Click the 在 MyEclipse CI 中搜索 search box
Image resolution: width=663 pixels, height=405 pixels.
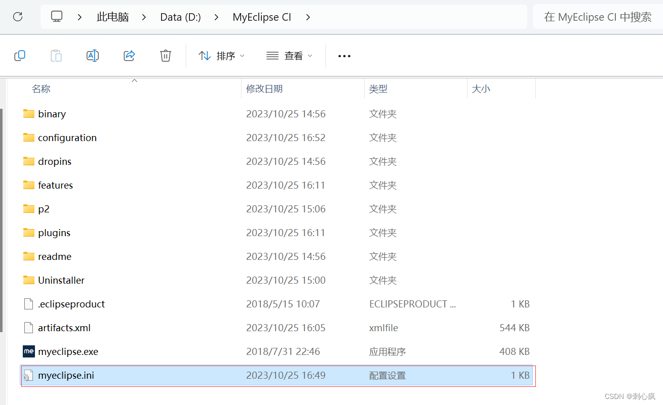(x=598, y=17)
